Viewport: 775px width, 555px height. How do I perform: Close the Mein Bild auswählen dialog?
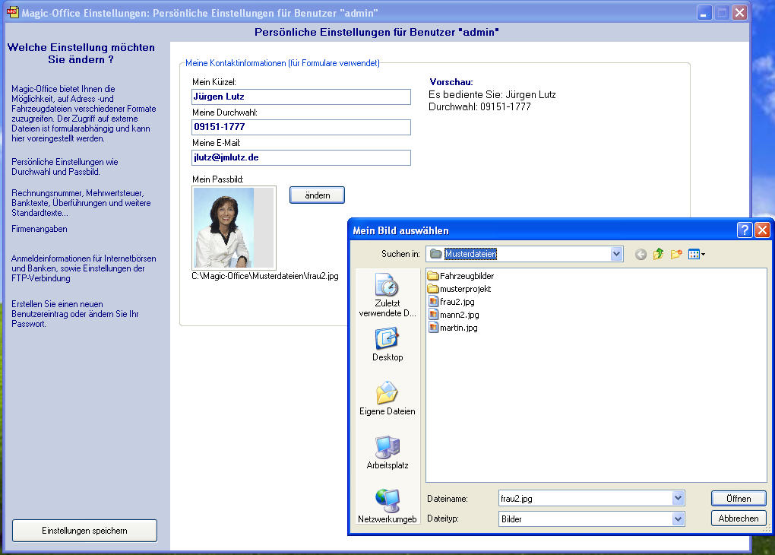pos(763,230)
